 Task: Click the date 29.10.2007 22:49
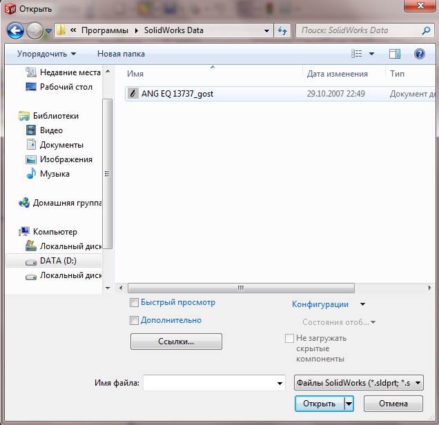pos(335,94)
